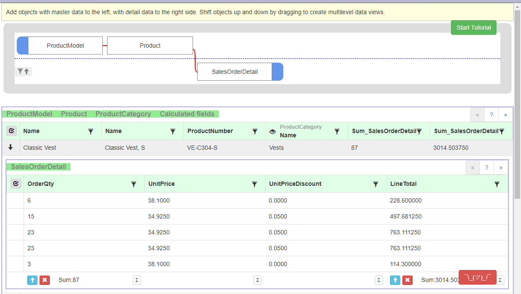This screenshot has width=521, height=294.
Task: Click the filter icon on OrderQty column
Action: (134, 184)
